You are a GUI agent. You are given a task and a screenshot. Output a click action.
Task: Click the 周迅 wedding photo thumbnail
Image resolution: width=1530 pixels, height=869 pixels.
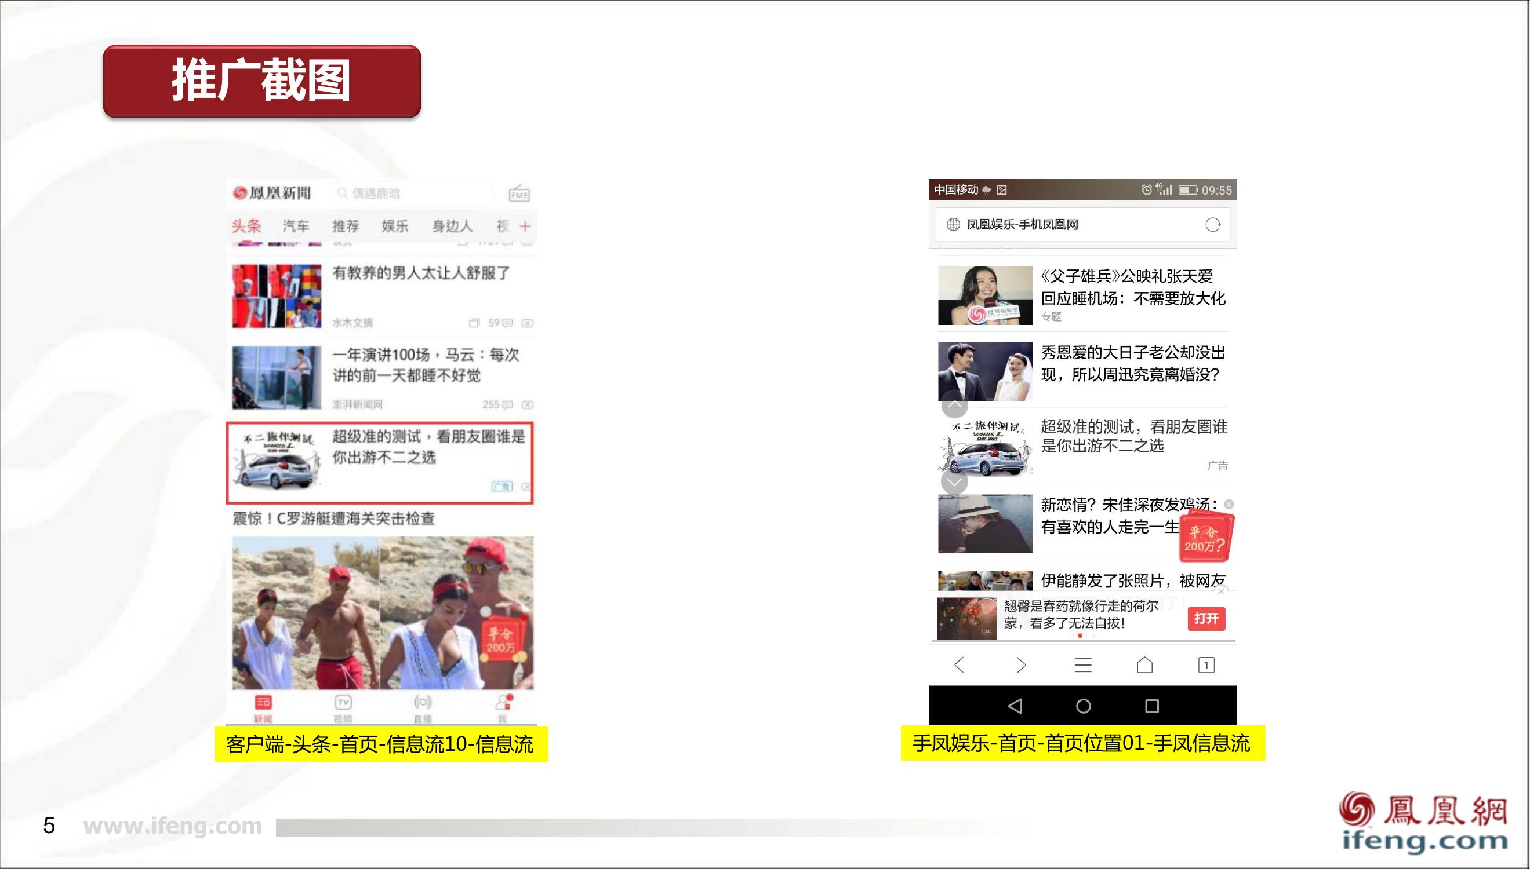986,371
